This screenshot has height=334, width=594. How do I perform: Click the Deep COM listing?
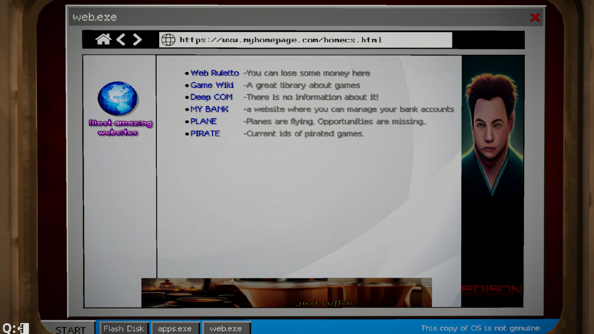click(210, 97)
